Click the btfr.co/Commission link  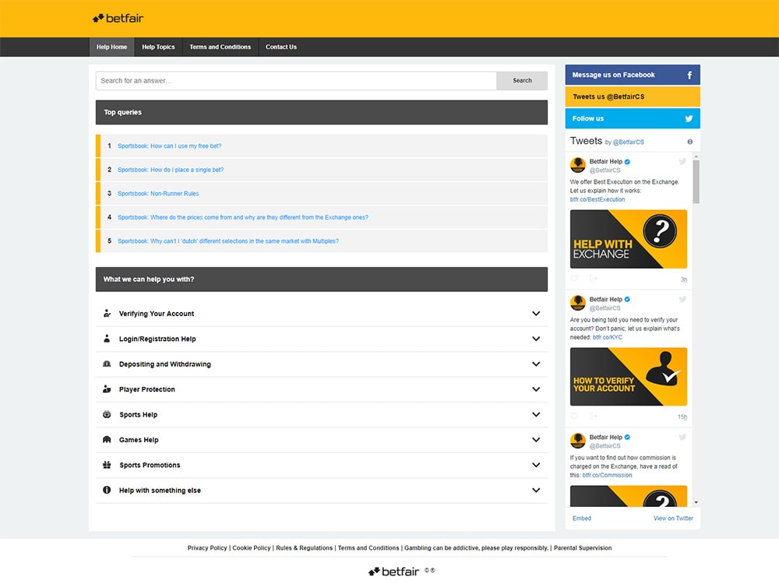click(x=607, y=475)
